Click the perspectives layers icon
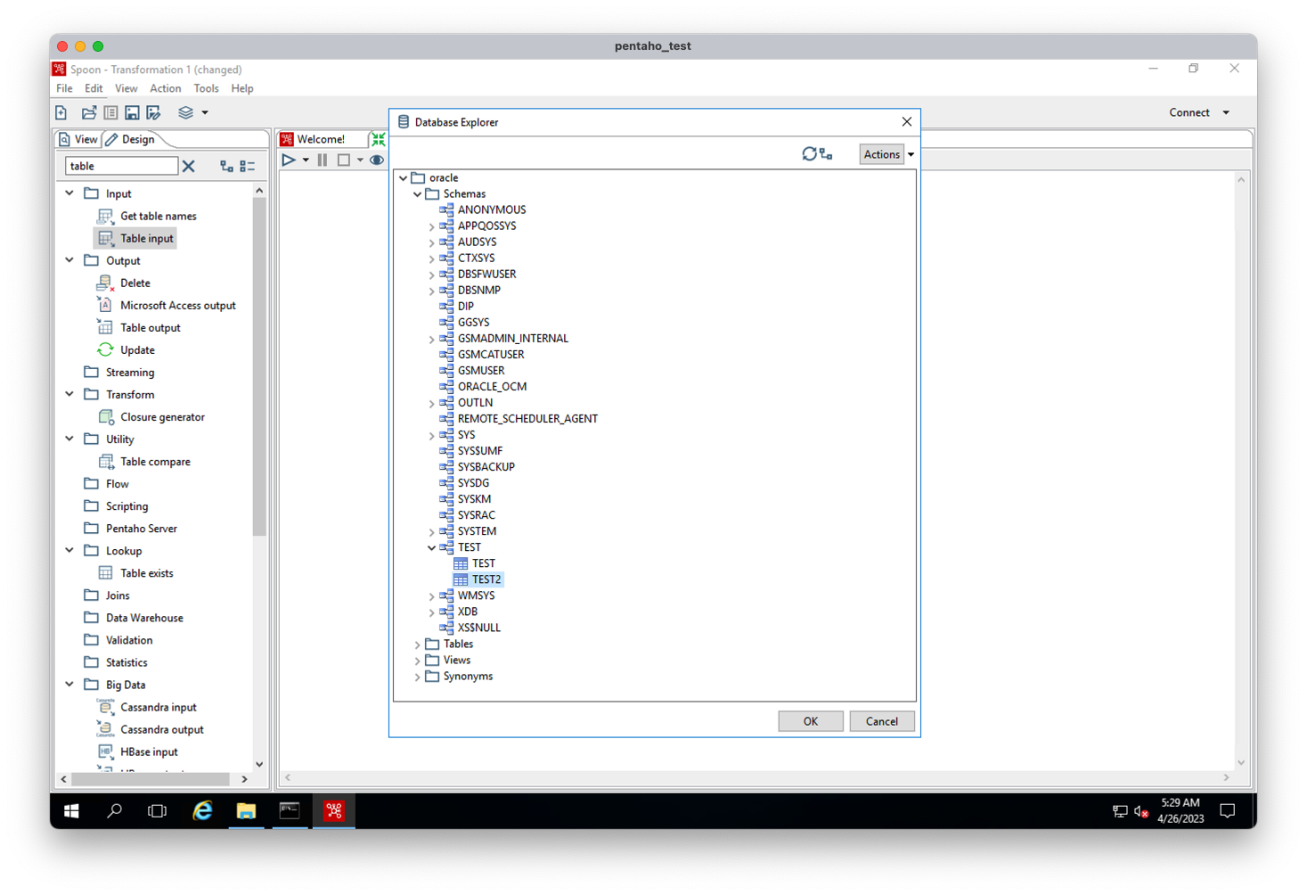Screen dimensions: 1307x895 (185, 112)
